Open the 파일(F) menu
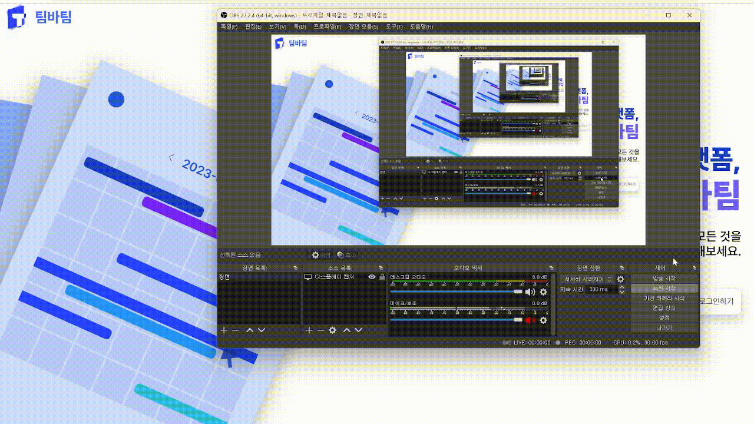The width and height of the screenshot is (754, 424). (x=229, y=27)
